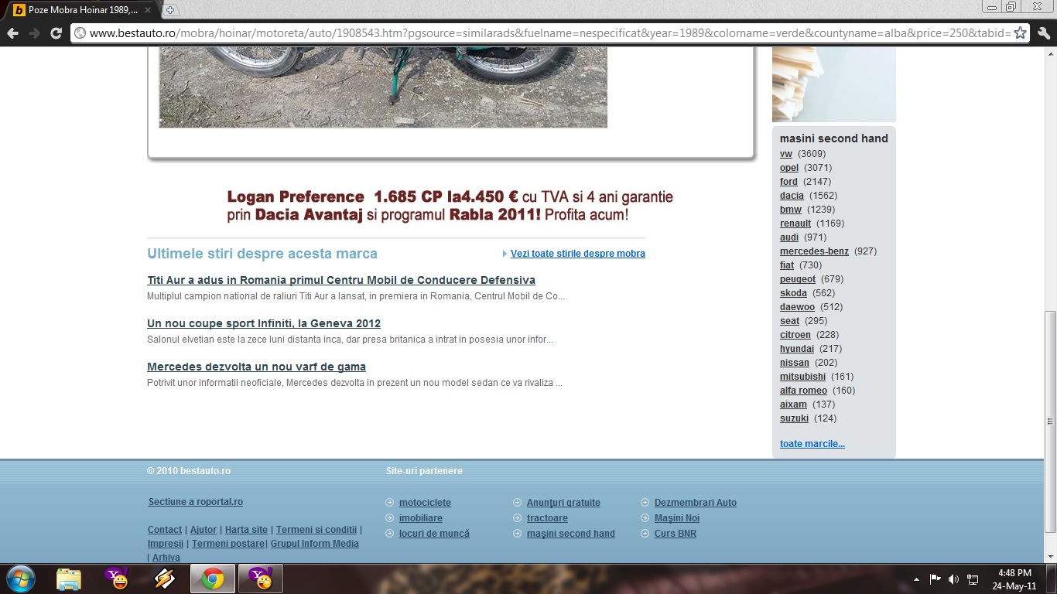Open the citroen brand link
This screenshot has width=1057, height=594.
(795, 335)
